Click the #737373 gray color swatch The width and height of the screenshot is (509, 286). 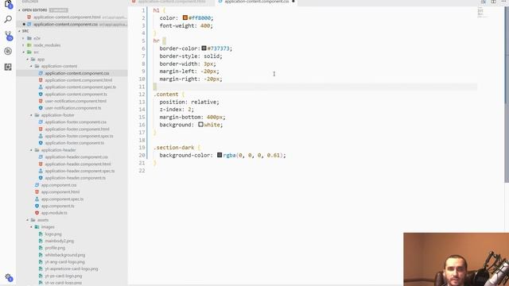tap(204, 48)
